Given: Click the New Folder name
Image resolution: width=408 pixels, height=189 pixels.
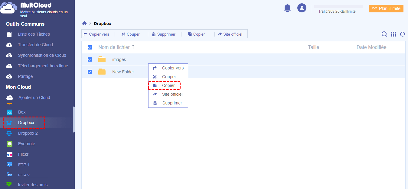Looking at the screenshot, I should click(x=123, y=72).
